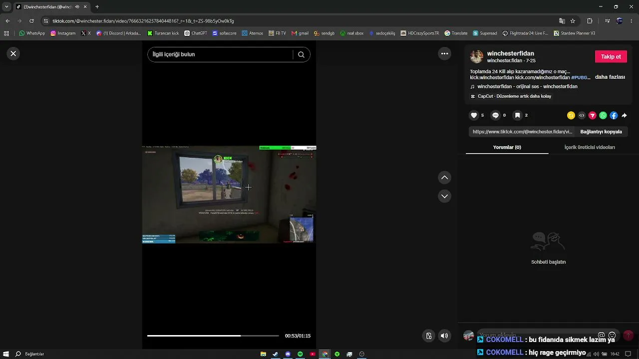Save the video with the bookmark icon
Screen dimensions: 639x359
click(518, 115)
